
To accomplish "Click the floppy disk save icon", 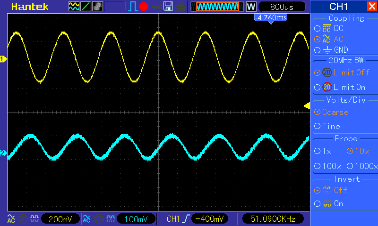I will click(x=168, y=7).
